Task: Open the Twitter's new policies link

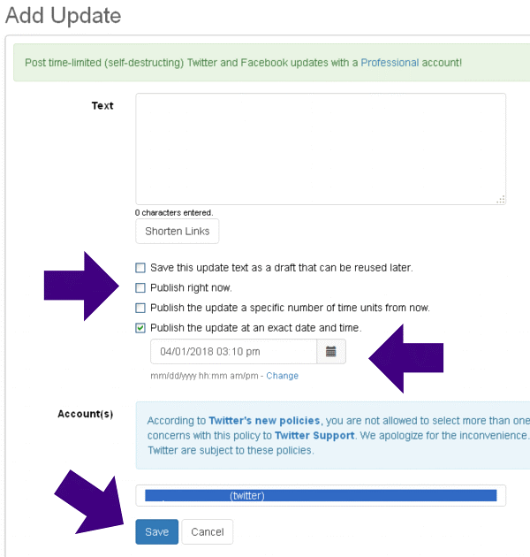Action: (x=264, y=421)
